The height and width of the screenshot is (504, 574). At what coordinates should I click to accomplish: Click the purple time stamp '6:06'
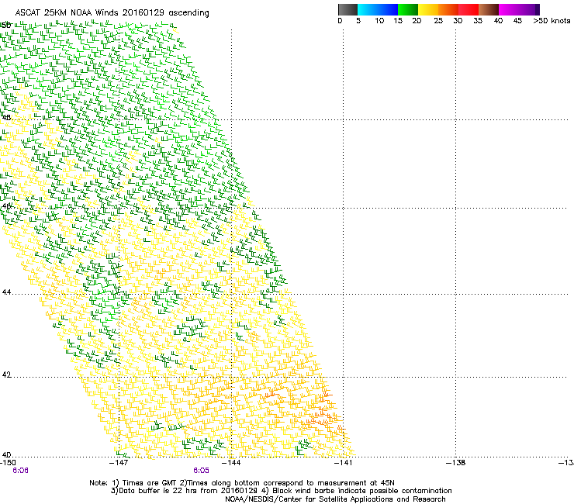coord(20,471)
